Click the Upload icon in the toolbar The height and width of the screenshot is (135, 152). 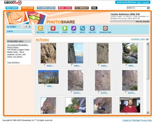[40, 28]
